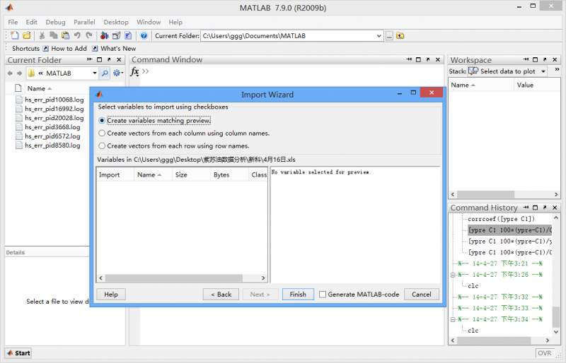This screenshot has width=566, height=363.
Task: Click the blue Help question mark icon
Action: pos(144,35)
